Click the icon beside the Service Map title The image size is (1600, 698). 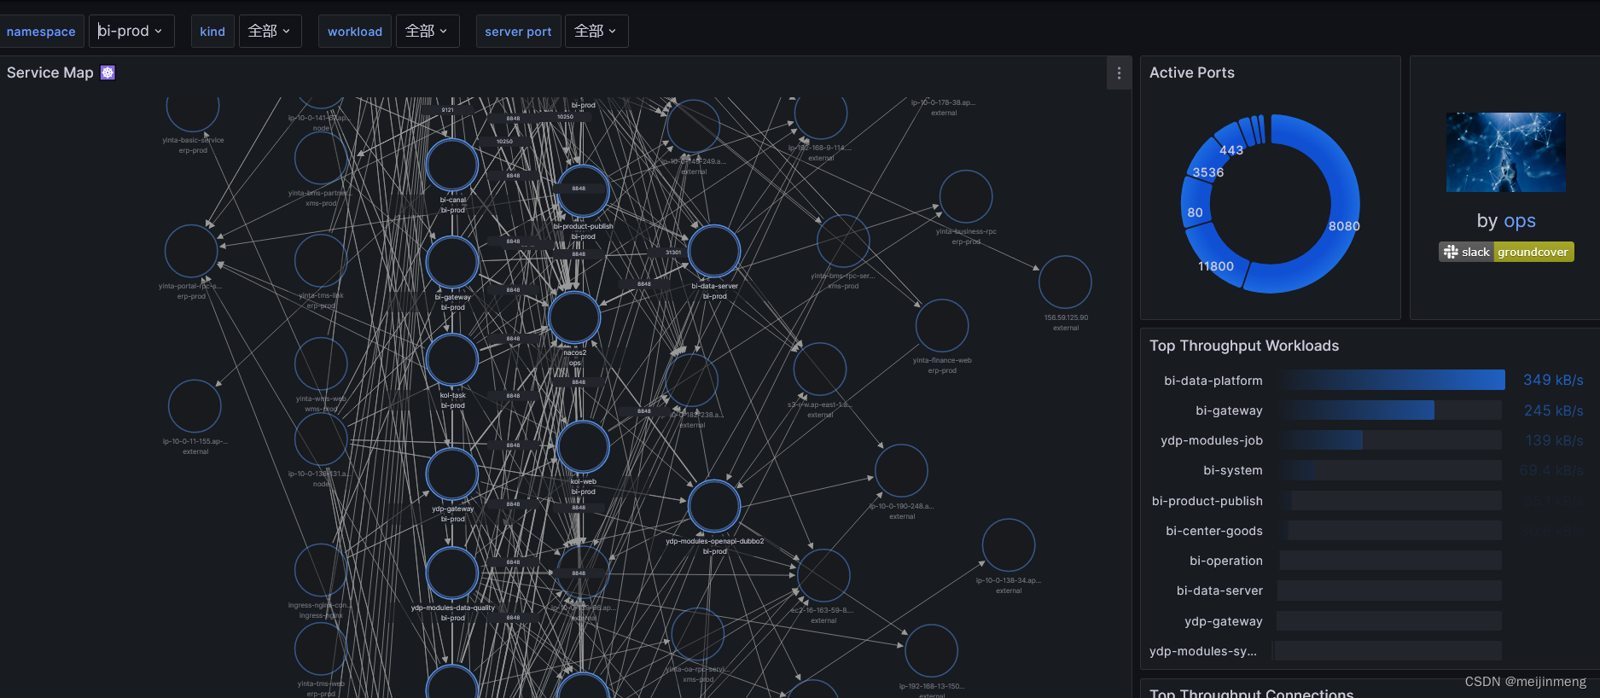(x=108, y=73)
